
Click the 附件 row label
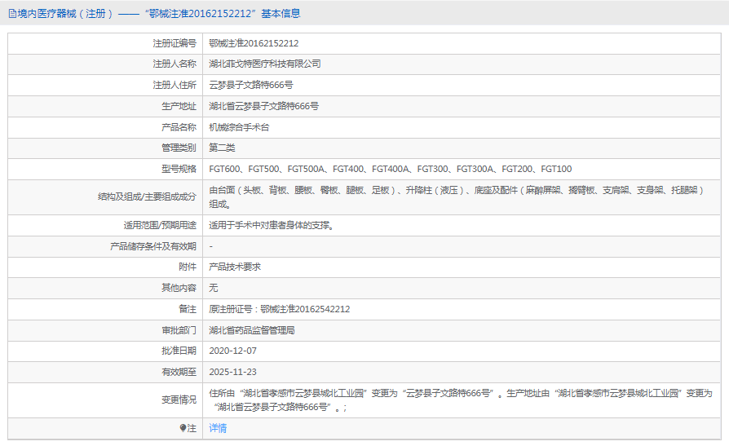[188, 267]
